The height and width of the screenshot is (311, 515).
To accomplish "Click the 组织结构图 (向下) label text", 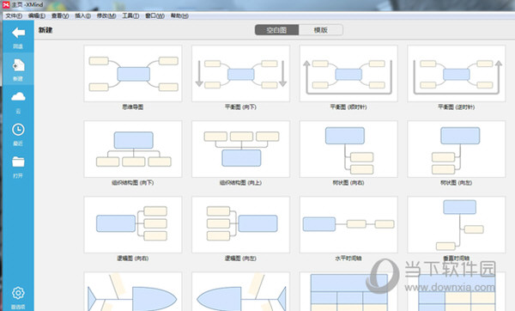I will (x=133, y=182).
